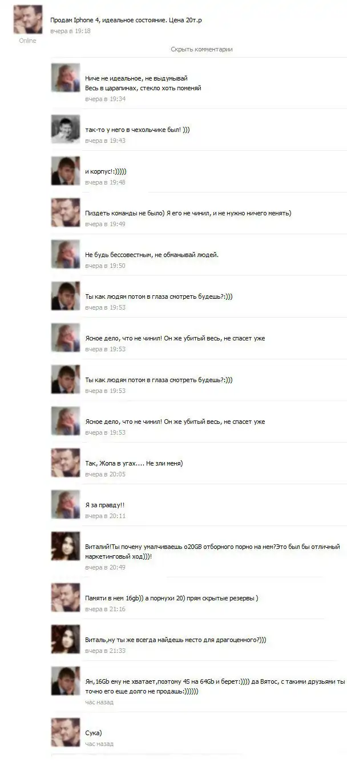
Task: Click the timestamp 'вчера в 20:49'
Action: coord(105,568)
